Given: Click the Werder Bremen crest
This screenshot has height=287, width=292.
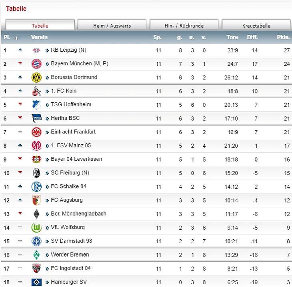Looking at the screenshot, I should point(36,255).
